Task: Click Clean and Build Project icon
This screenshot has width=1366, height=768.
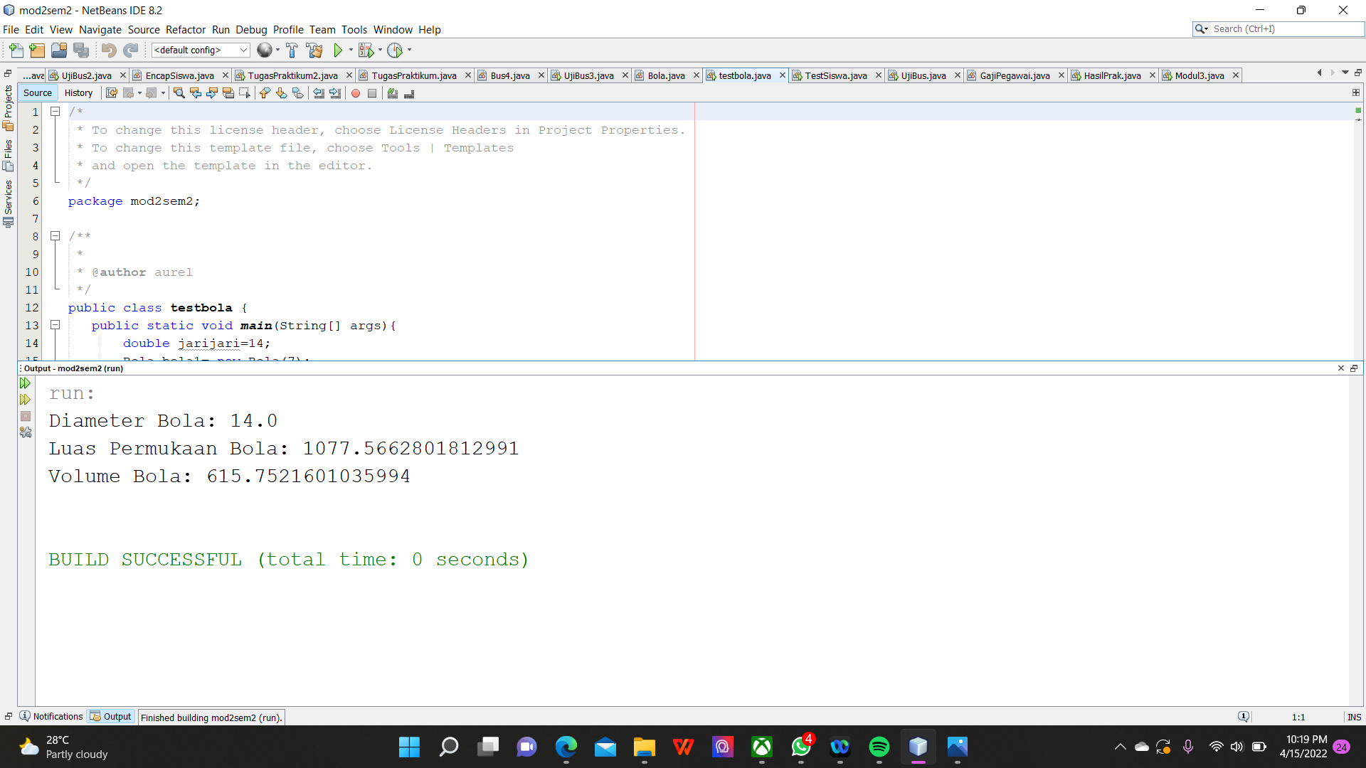Action: point(314,50)
